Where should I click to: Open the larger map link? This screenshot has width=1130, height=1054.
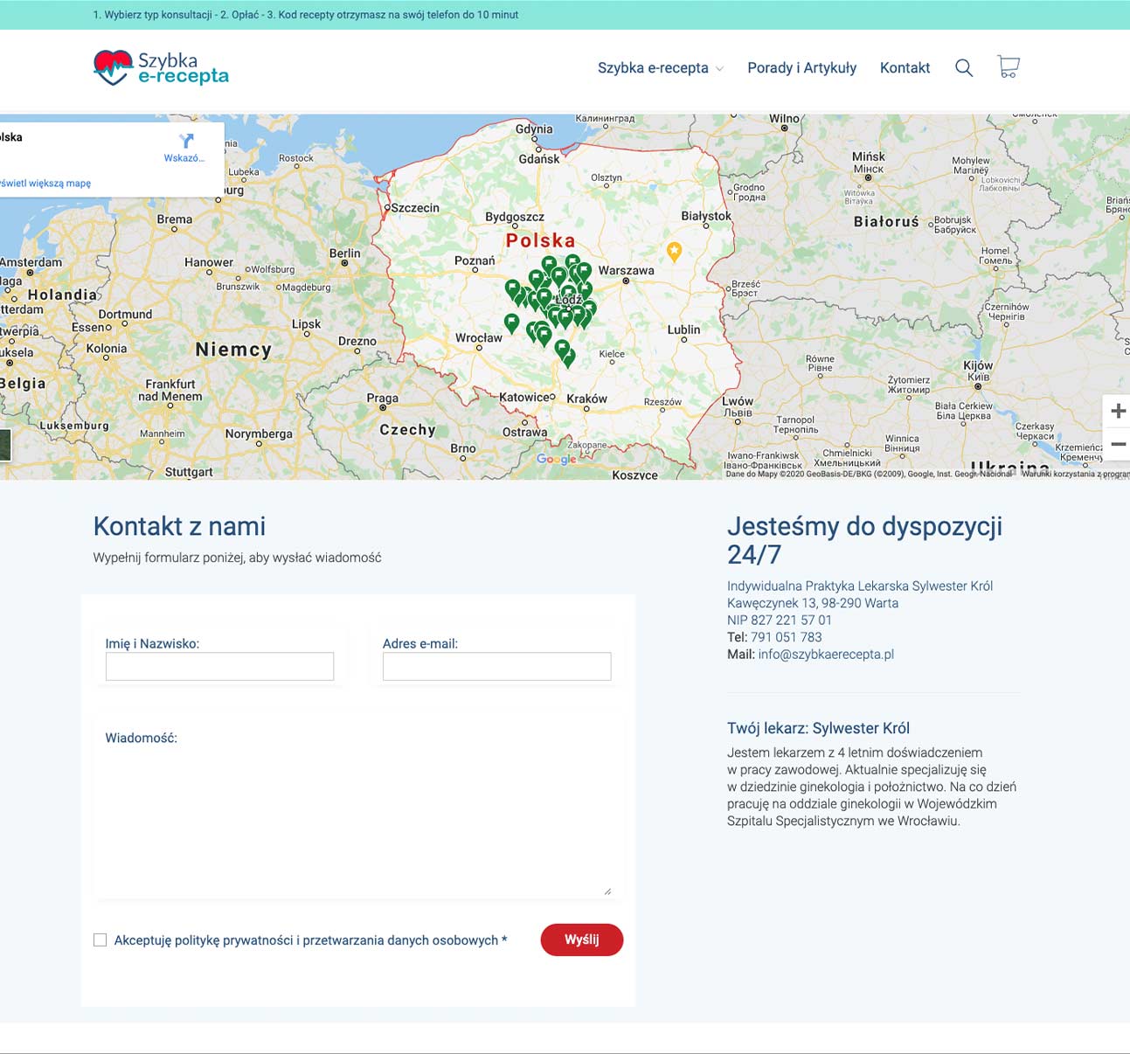click(45, 184)
